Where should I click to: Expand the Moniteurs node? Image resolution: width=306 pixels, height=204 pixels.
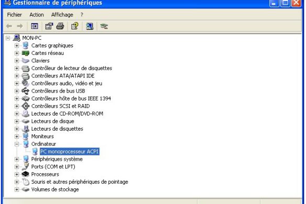[17, 137]
